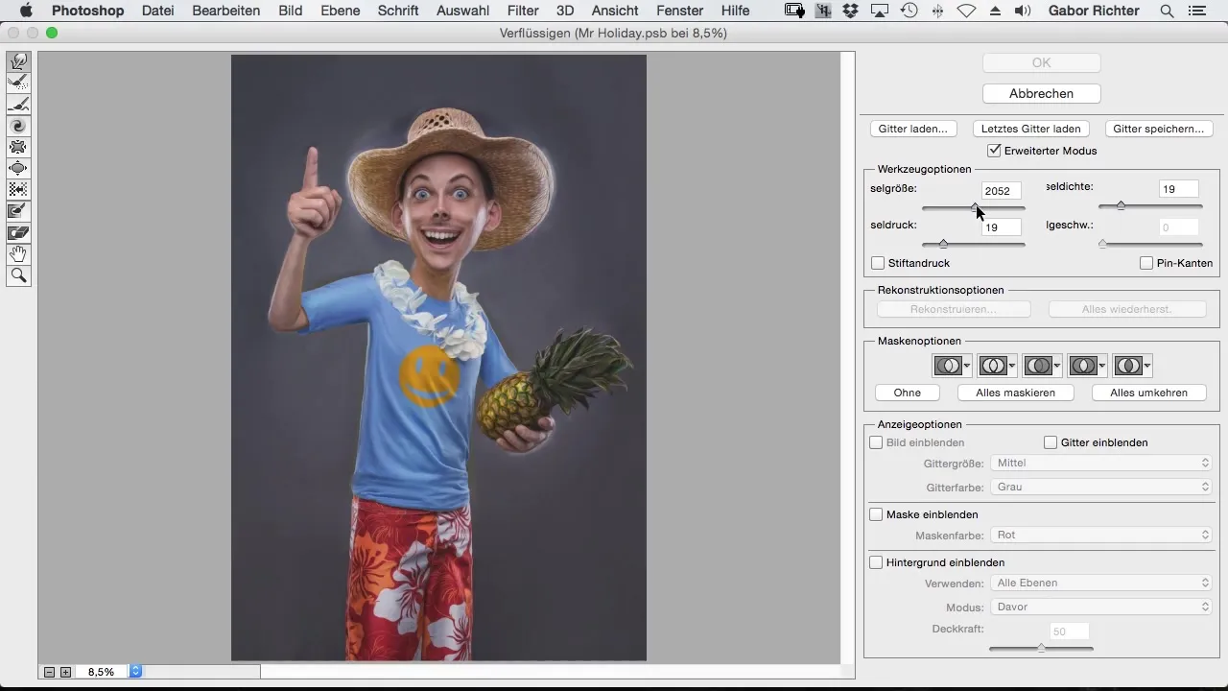Click the brush size slider

[x=974, y=207]
